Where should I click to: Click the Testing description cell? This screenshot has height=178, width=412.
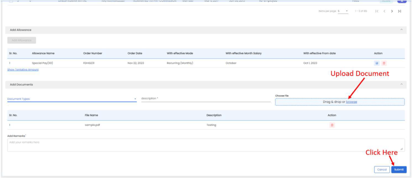tap(211, 125)
